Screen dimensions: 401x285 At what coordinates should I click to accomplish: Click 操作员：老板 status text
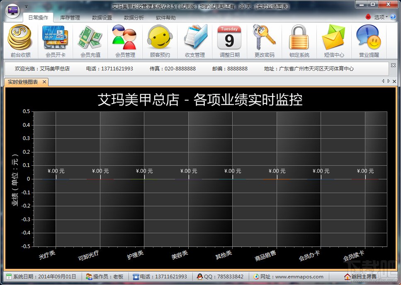coord(108,277)
